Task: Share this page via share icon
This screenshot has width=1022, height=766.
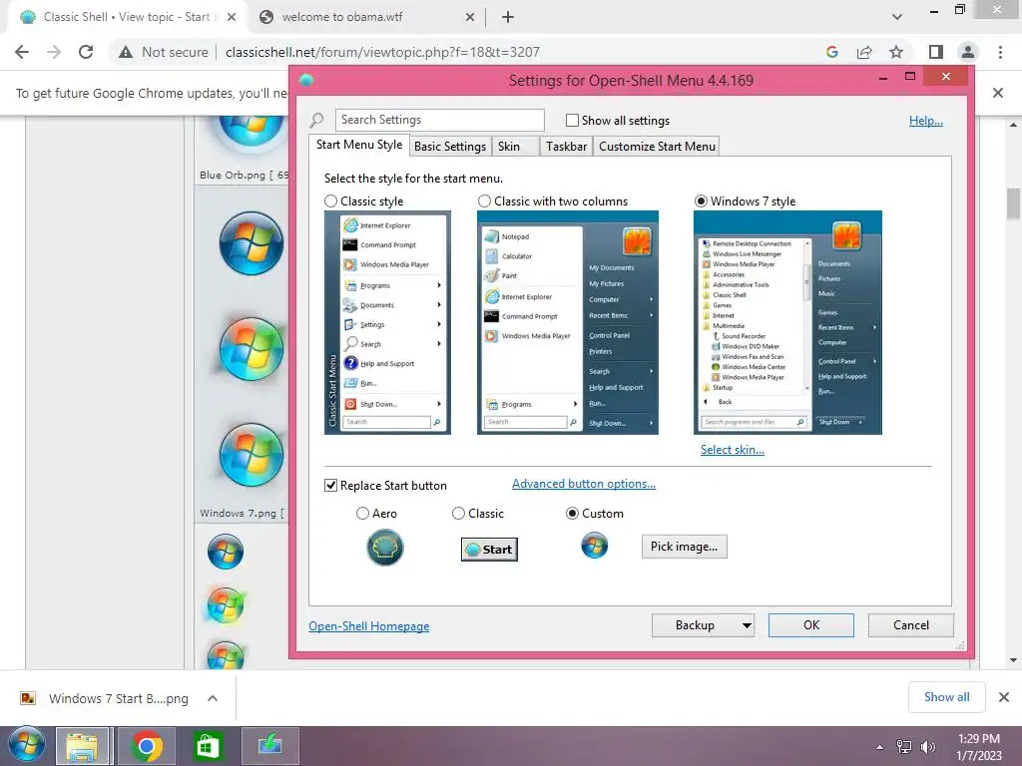Action: pyautogui.click(x=864, y=52)
